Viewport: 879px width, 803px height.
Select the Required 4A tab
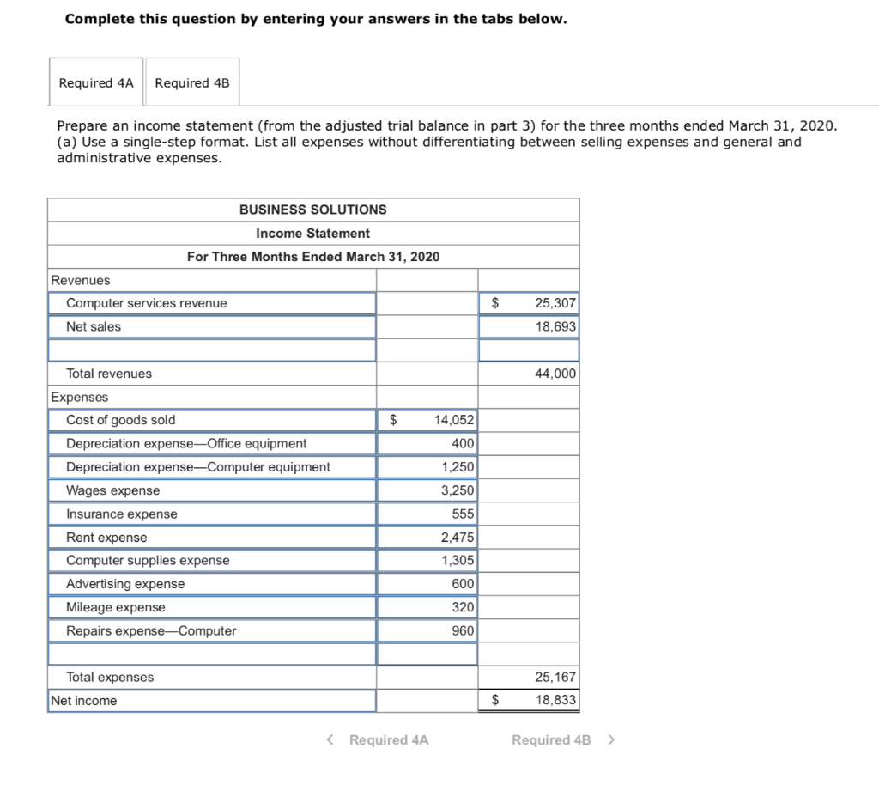click(x=95, y=82)
